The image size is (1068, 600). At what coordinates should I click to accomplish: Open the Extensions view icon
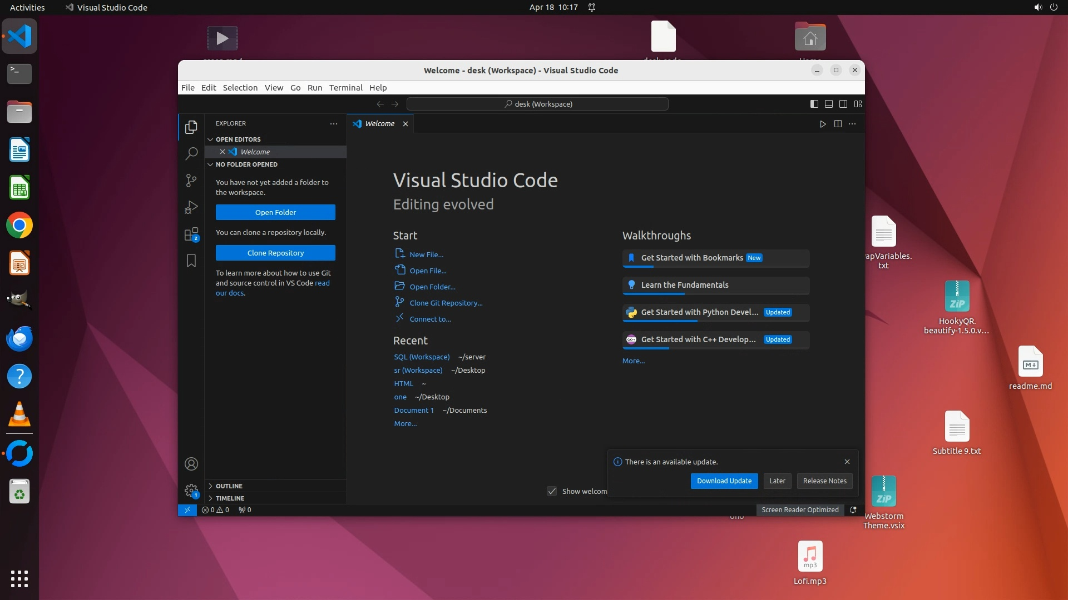[191, 234]
